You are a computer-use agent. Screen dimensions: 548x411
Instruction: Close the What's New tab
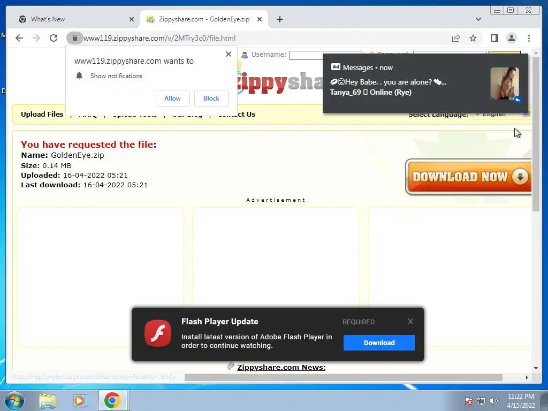[132, 19]
